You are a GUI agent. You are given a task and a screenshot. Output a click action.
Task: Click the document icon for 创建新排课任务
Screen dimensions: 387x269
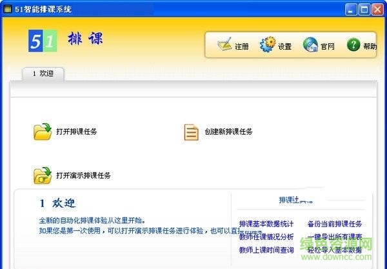click(x=192, y=132)
